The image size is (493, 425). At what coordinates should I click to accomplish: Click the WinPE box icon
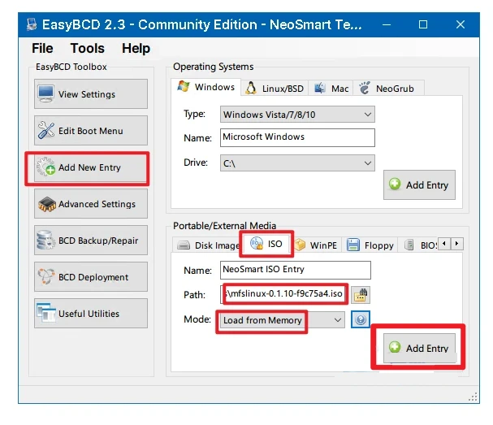[300, 245]
